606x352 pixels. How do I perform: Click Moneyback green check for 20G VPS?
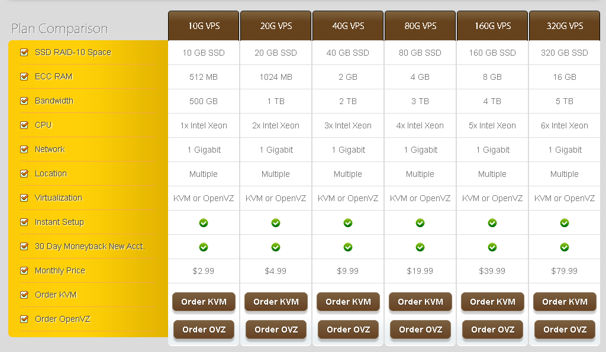276,247
